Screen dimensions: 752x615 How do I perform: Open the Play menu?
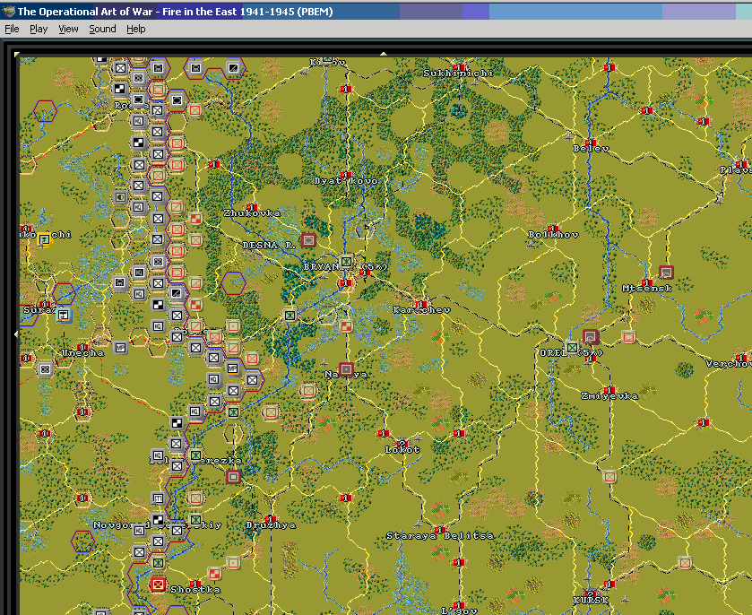coord(39,29)
